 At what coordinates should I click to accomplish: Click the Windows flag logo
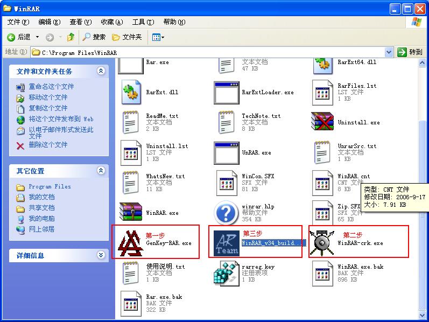tap(417, 22)
